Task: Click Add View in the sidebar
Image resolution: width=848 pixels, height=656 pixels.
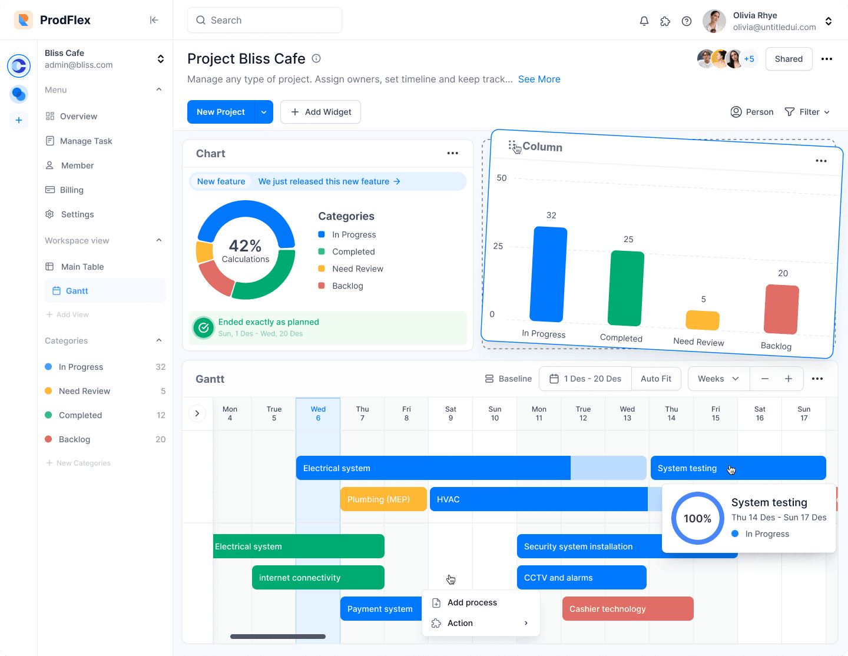Action: (67, 314)
